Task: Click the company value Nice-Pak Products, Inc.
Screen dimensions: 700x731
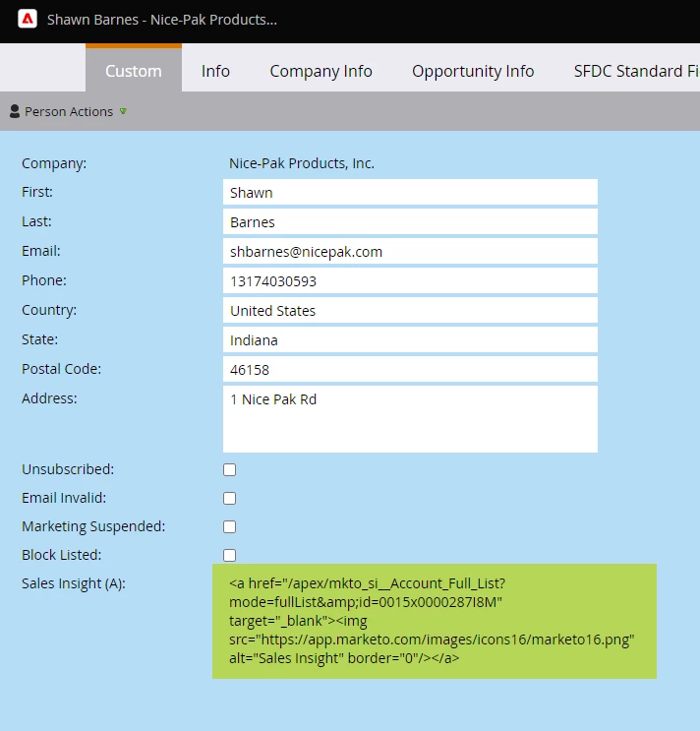Action: point(302,163)
